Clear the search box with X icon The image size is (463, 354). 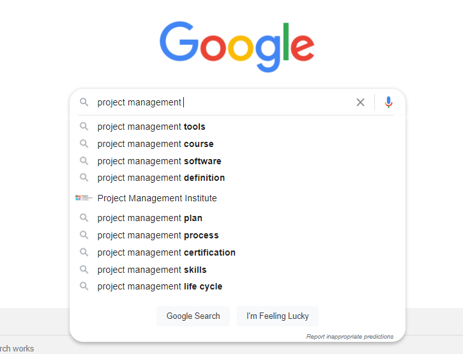[360, 102]
